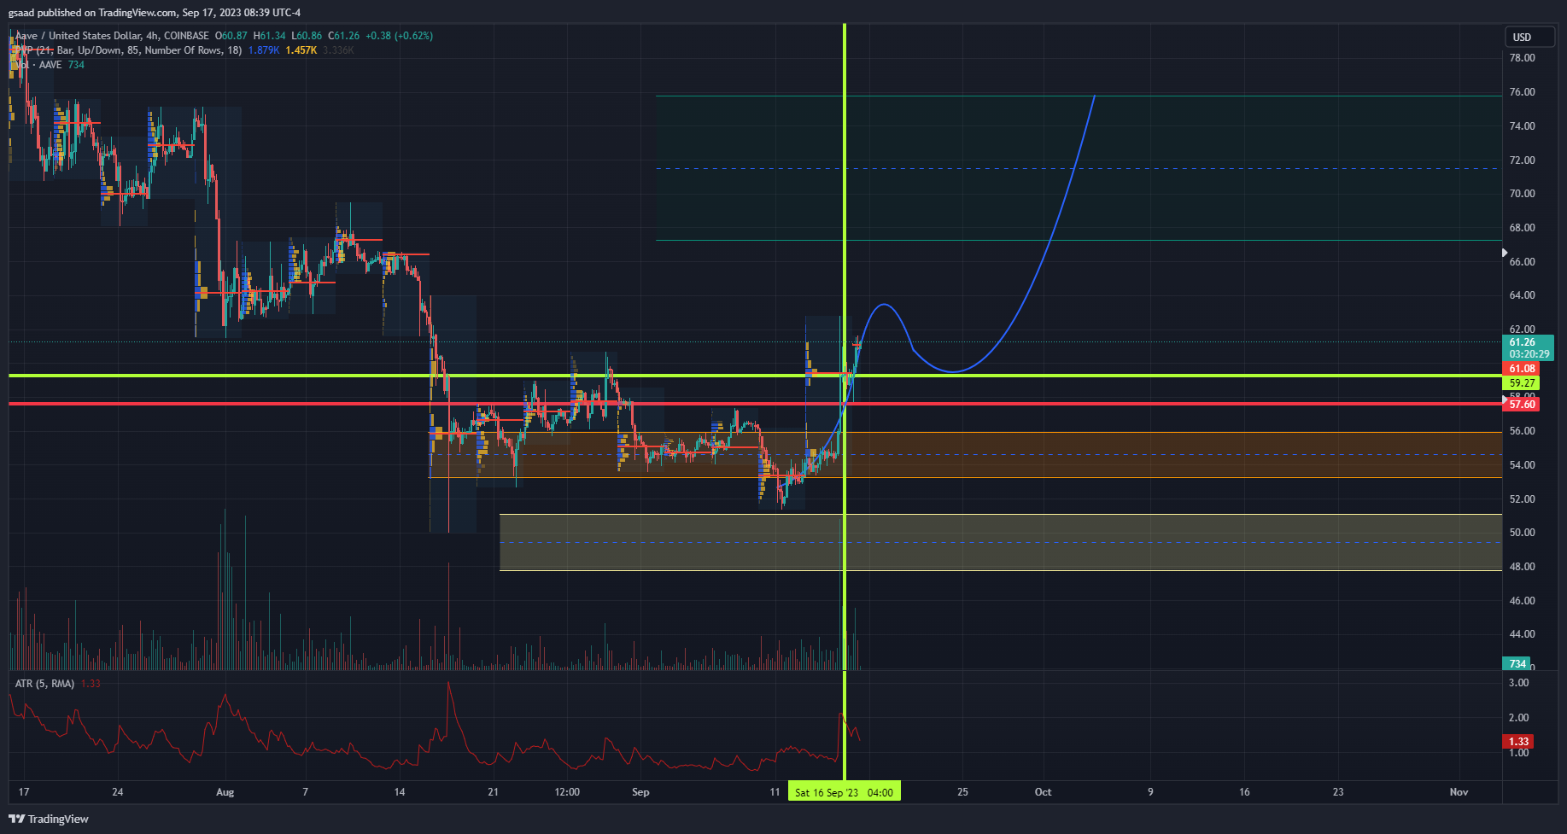Click the highlighted date label Sat 16 Sep '23 04:00
The height and width of the screenshot is (834, 1567).
coord(844,792)
